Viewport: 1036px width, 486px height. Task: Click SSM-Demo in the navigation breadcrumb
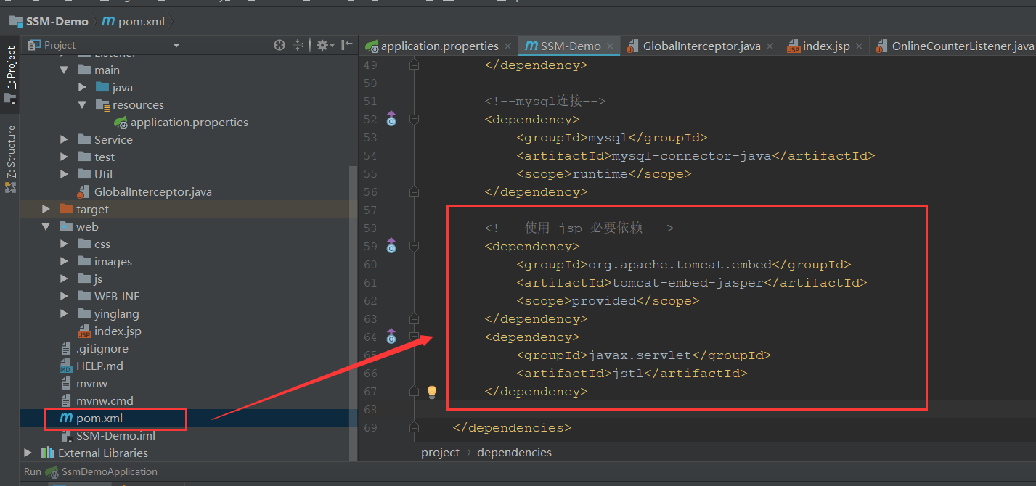point(57,21)
